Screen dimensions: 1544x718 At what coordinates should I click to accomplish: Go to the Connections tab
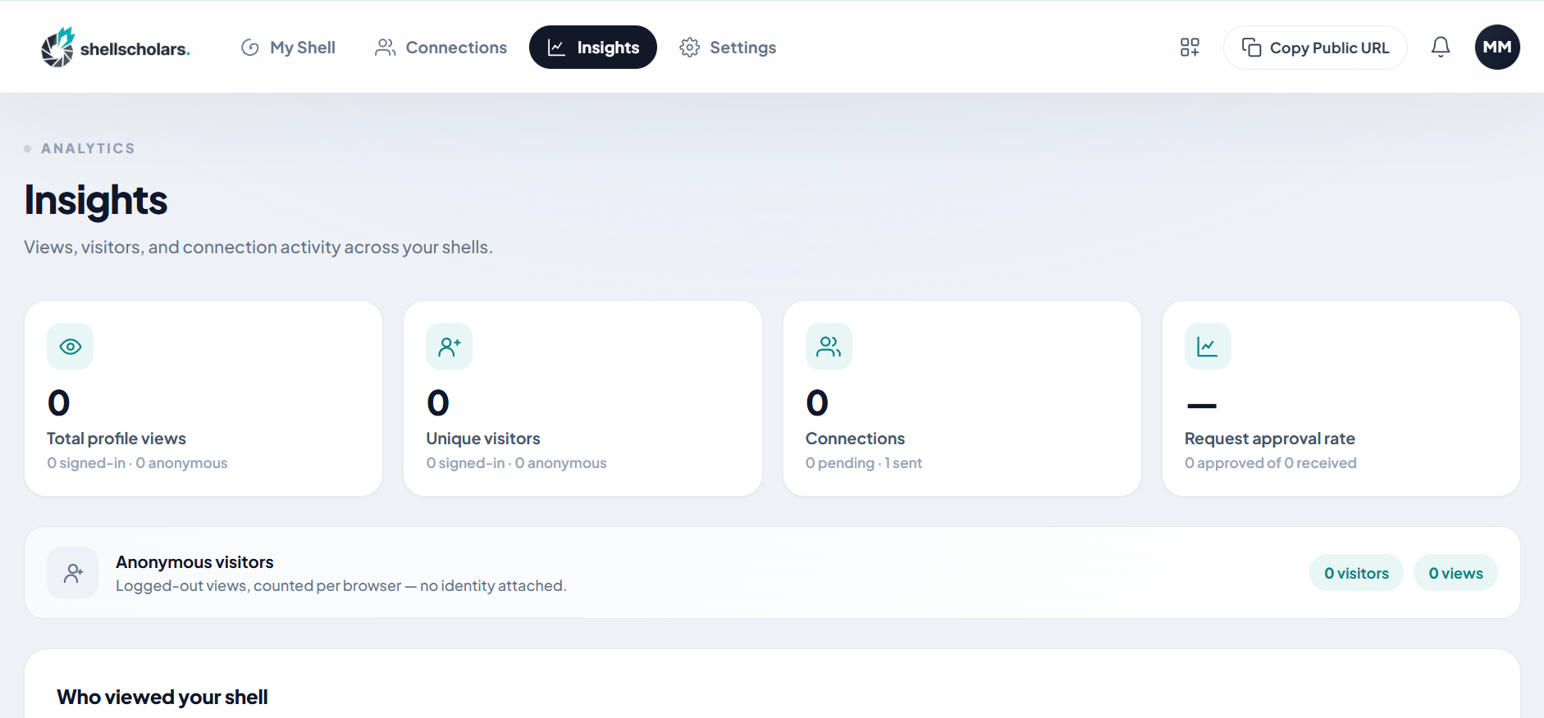coord(441,48)
